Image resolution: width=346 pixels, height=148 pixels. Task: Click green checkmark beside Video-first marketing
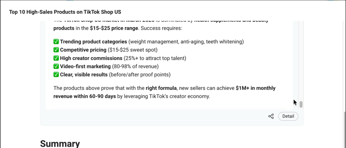click(x=57, y=67)
